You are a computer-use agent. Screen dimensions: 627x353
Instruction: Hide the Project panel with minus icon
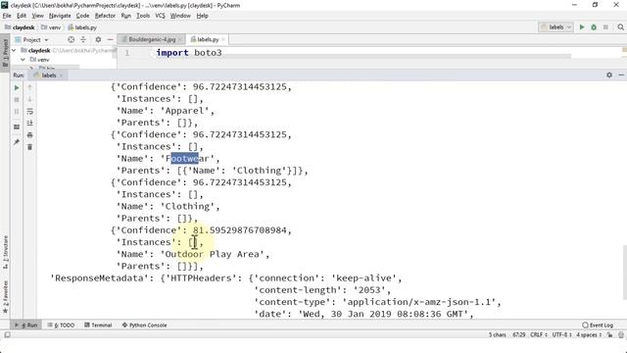click(x=110, y=39)
